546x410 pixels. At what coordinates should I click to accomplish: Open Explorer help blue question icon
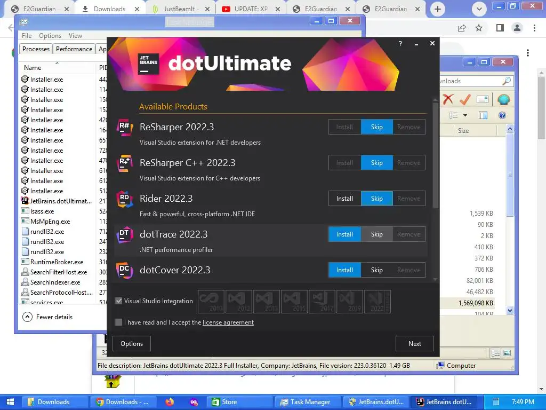(502, 115)
